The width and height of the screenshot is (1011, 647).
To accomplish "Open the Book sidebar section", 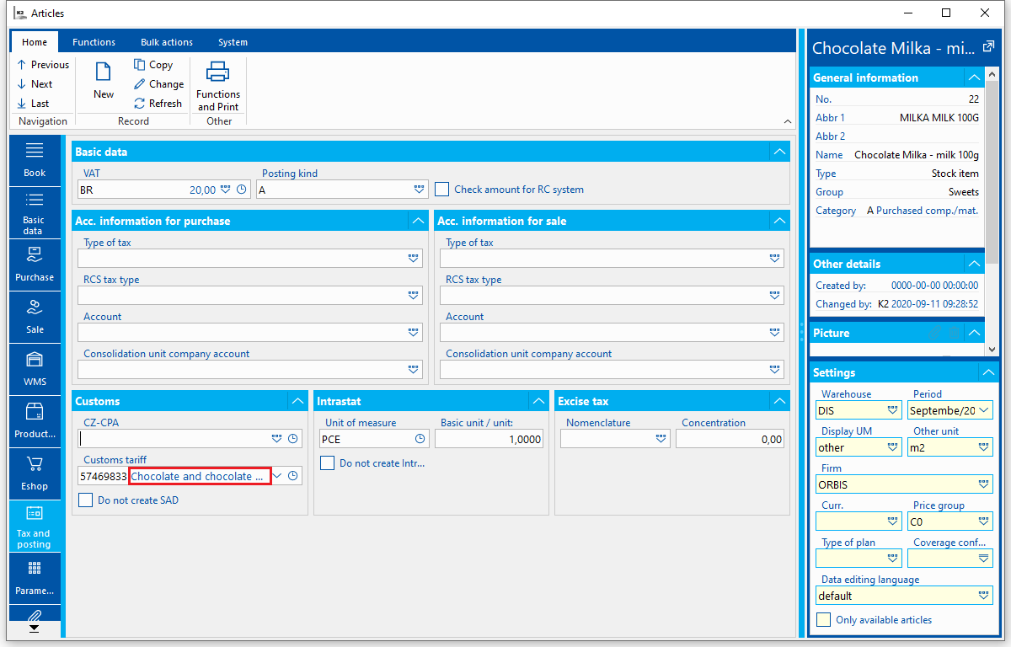I will pyautogui.click(x=35, y=160).
